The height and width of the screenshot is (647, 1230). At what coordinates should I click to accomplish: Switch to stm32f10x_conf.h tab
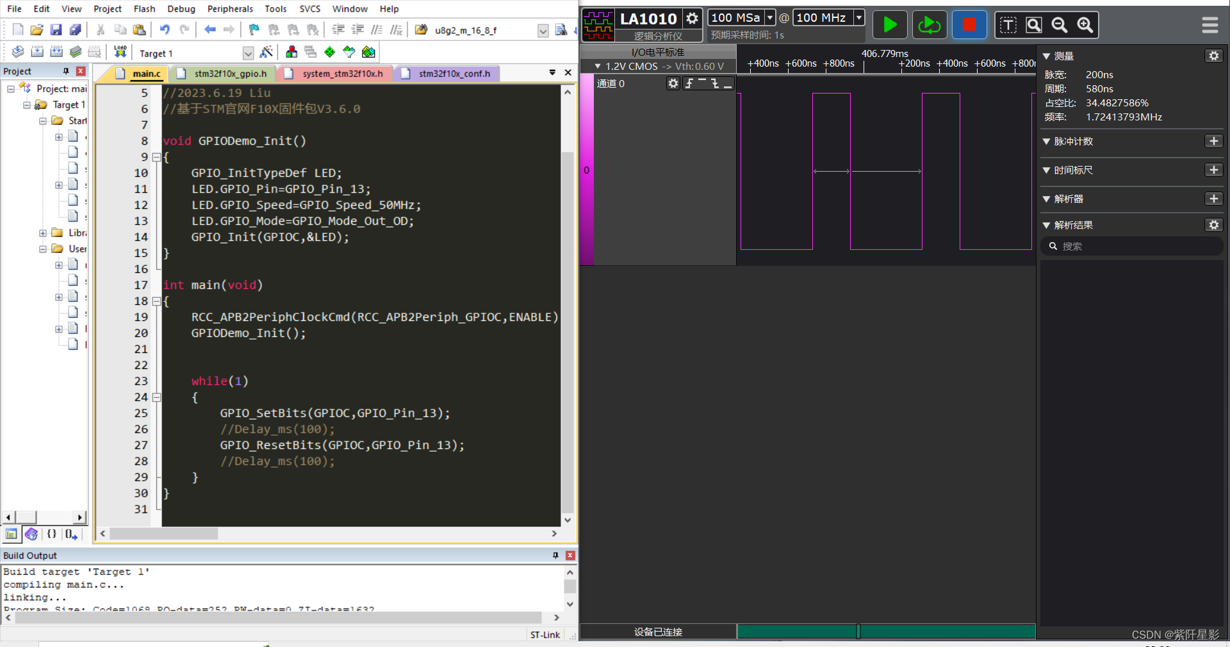click(x=447, y=74)
